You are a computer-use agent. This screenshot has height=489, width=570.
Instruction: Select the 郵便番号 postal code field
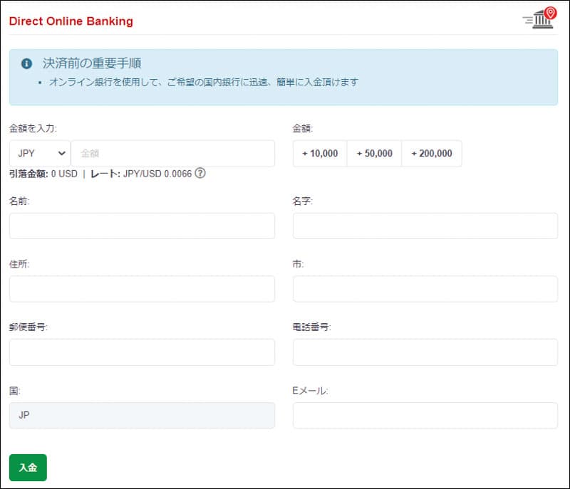coord(142,352)
